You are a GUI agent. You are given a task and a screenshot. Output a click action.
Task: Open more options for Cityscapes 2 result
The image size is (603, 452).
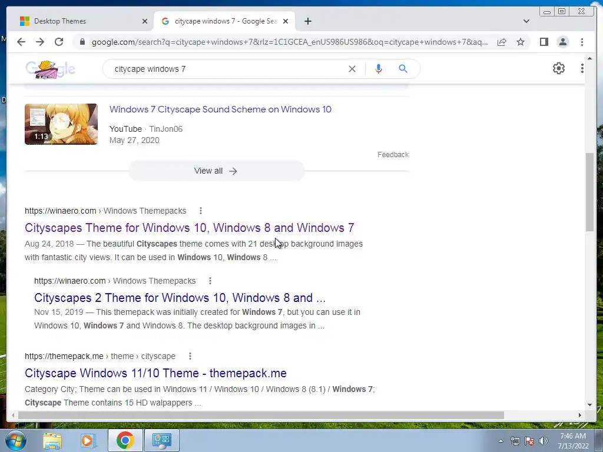(210, 281)
